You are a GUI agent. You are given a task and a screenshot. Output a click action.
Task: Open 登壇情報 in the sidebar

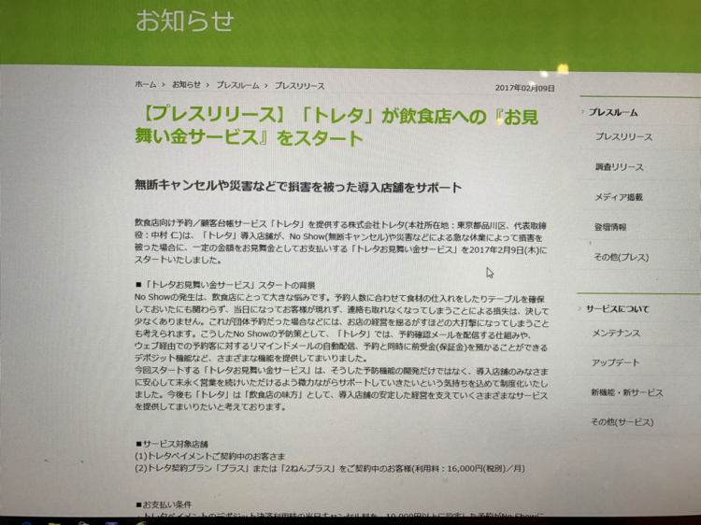[610, 227]
